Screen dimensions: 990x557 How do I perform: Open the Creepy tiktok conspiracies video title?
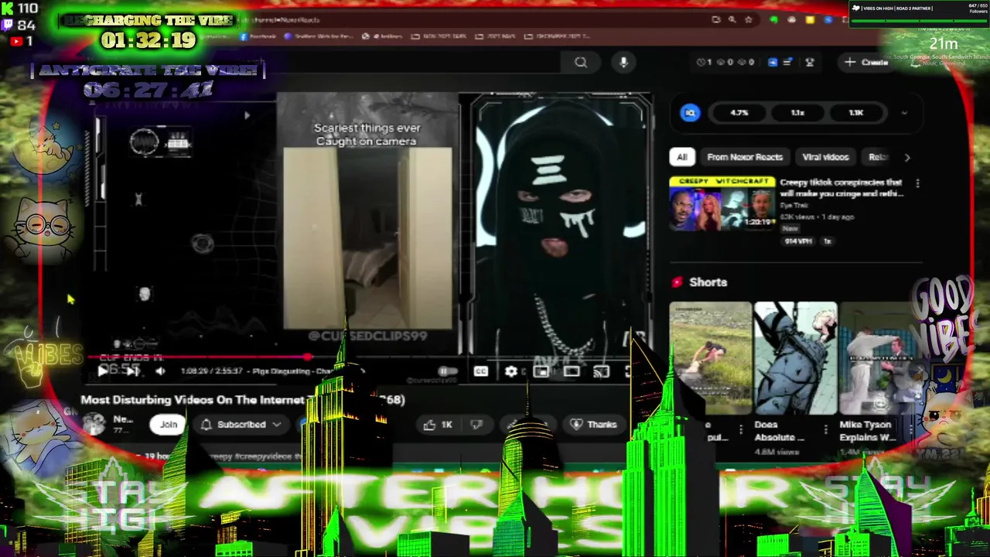[841, 188]
